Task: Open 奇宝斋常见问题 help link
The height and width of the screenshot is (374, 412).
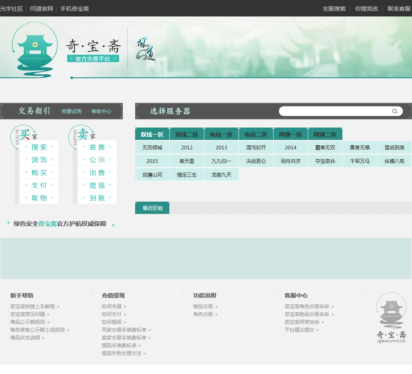Action: coord(30,314)
